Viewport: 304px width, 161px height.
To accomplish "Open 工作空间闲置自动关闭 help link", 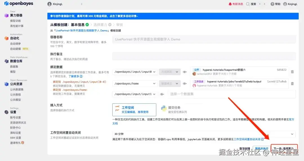I will [249, 139].
